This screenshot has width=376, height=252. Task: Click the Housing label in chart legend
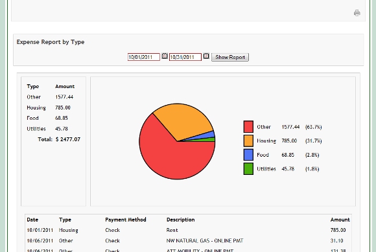tap(266, 141)
